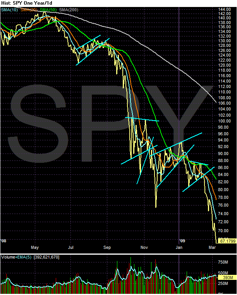Click the 67.1799 current price tag
The image size is (237, 295).
pos(228,241)
